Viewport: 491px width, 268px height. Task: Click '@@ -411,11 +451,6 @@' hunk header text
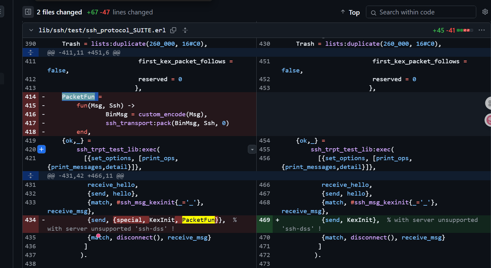84,53
